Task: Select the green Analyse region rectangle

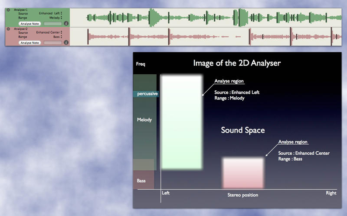Action: pyautogui.click(x=181, y=122)
